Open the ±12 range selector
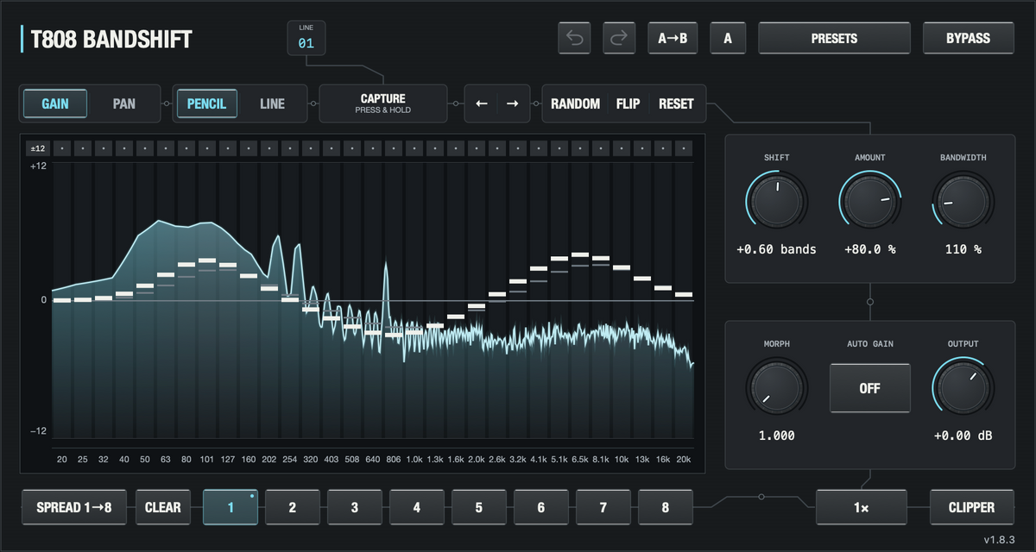Image resolution: width=1036 pixels, height=552 pixels. point(38,148)
